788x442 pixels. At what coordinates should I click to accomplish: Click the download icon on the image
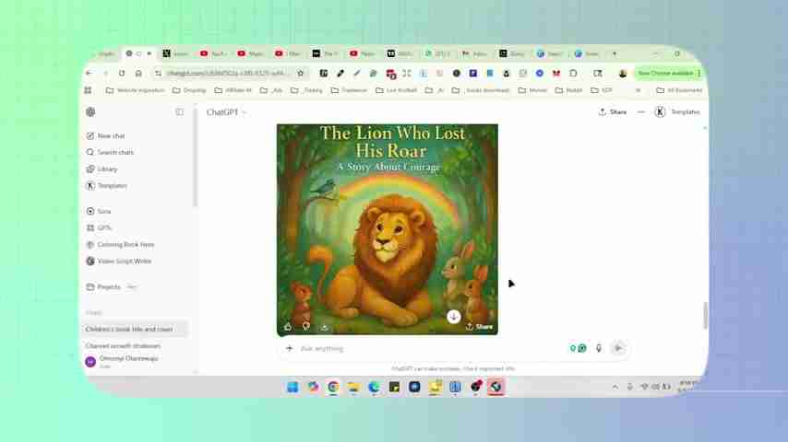pyautogui.click(x=325, y=327)
